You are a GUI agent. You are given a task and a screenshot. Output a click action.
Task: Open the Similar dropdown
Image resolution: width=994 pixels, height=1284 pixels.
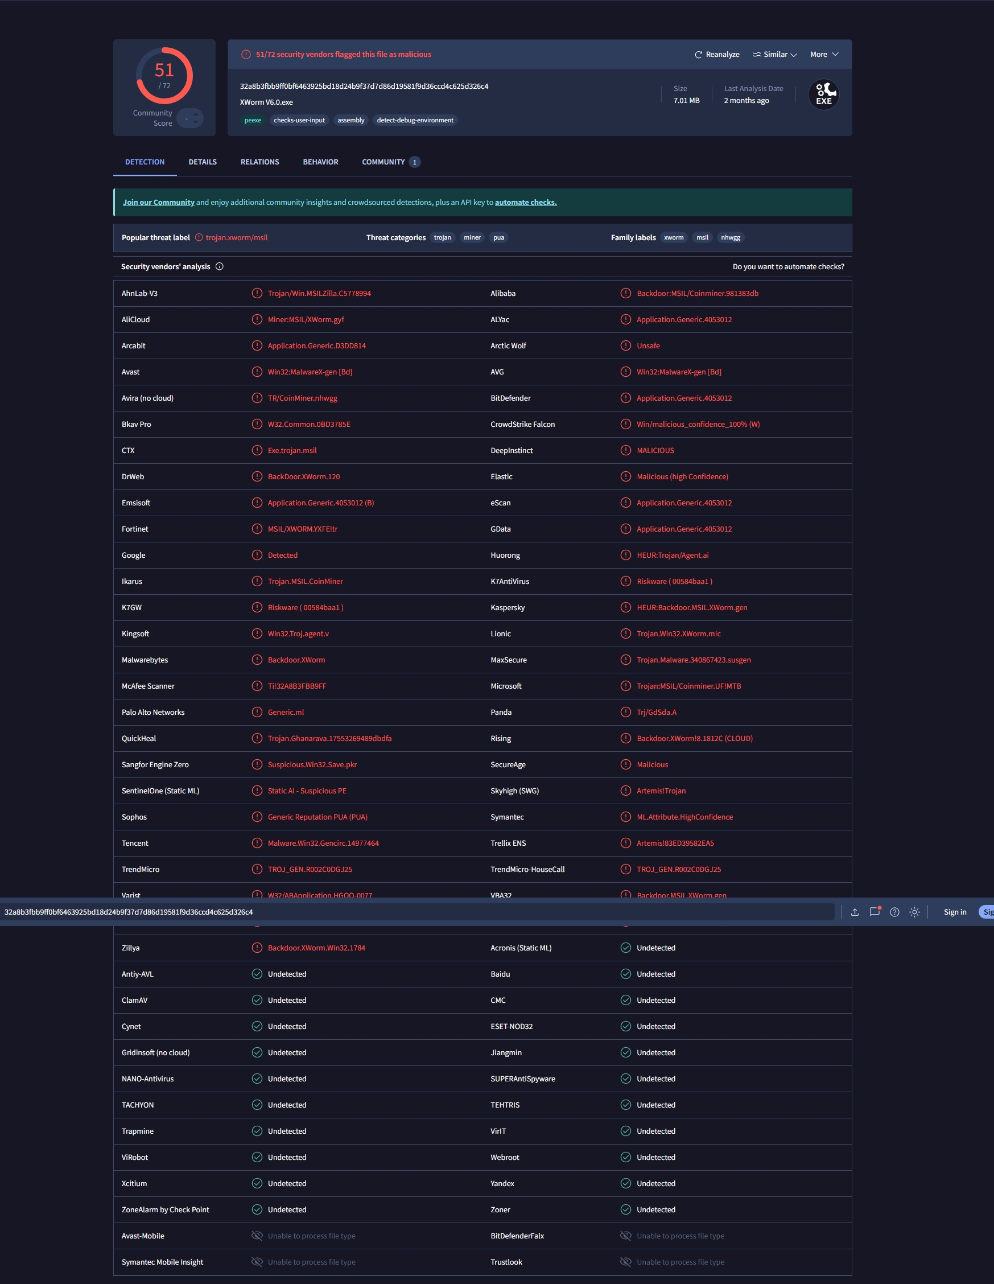pos(775,55)
